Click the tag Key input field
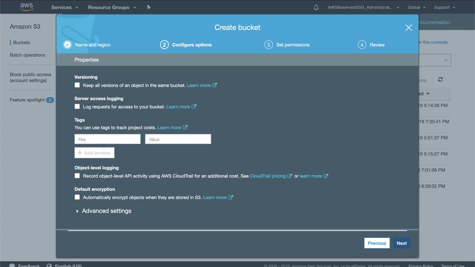The image size is (475, 267). click(x=108, y=139)
